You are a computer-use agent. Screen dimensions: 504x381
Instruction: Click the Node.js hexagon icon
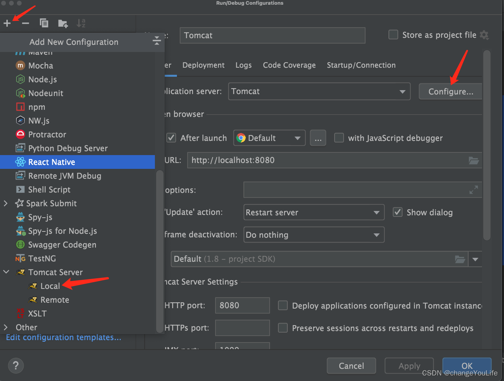click(x=20, y=79)
